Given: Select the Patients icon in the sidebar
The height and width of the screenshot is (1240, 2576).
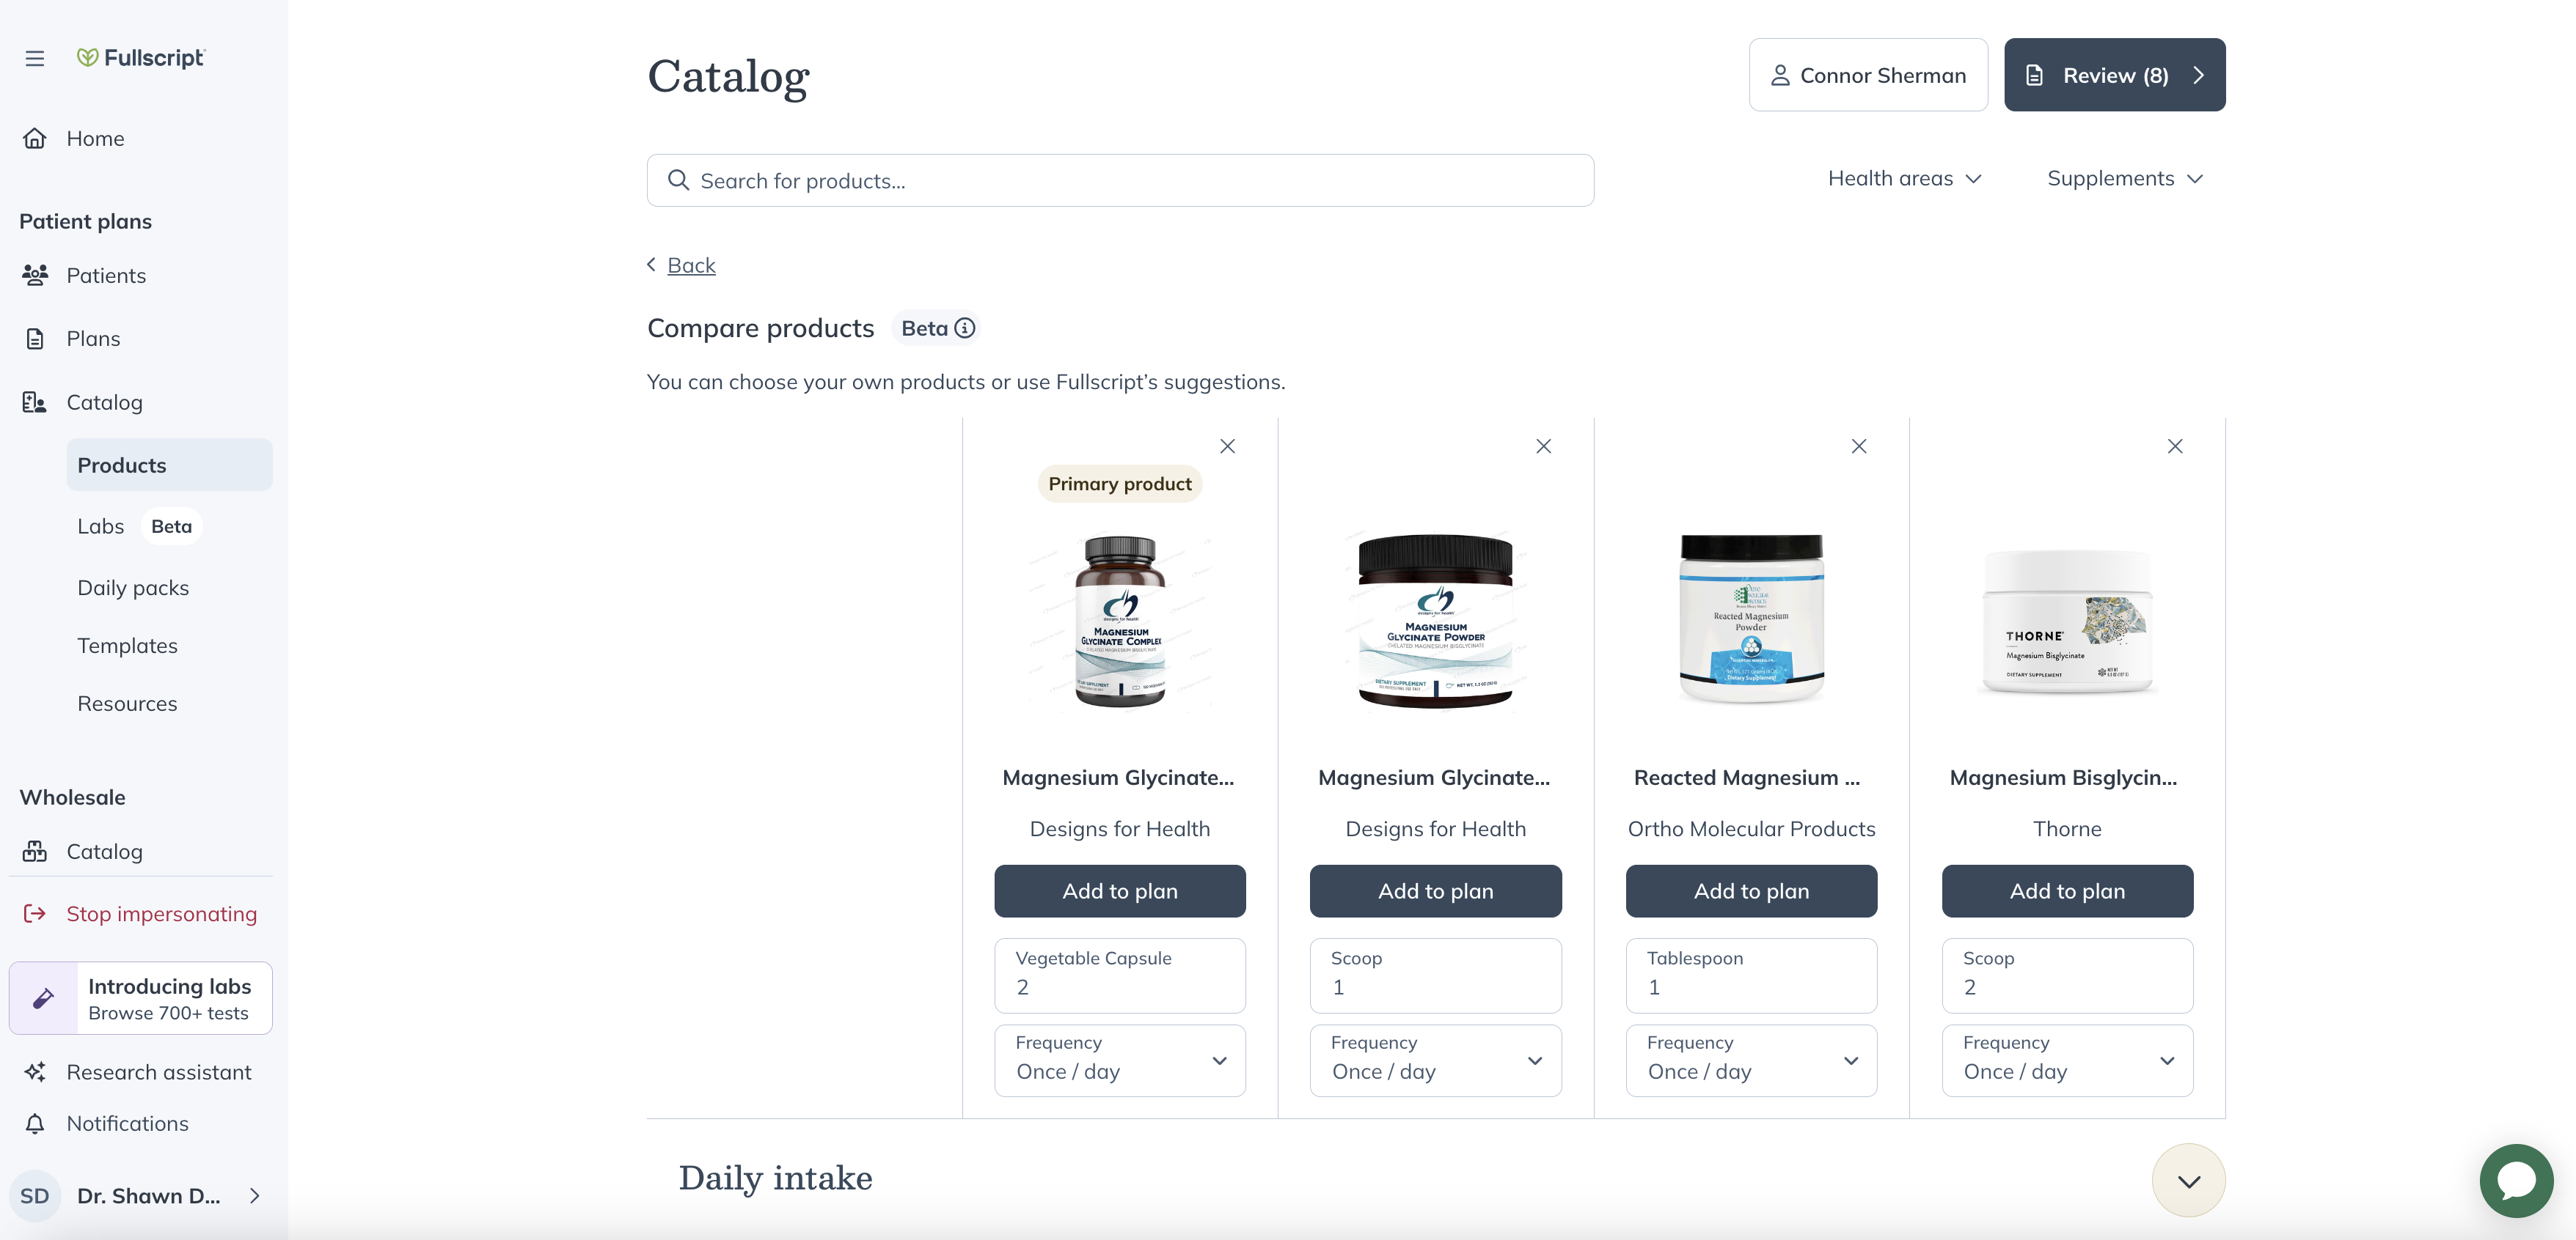Looking at the screenshot, I should [35, 275].
